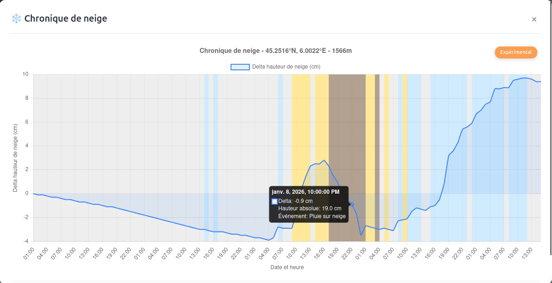Click the leftmost 01:00 x-axis label
Viewport: 552px width, 283px height.
tap(29, 253)
